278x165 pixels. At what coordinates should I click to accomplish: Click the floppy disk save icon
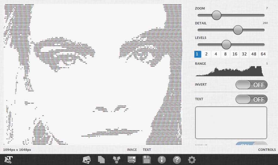pos(147,160)
